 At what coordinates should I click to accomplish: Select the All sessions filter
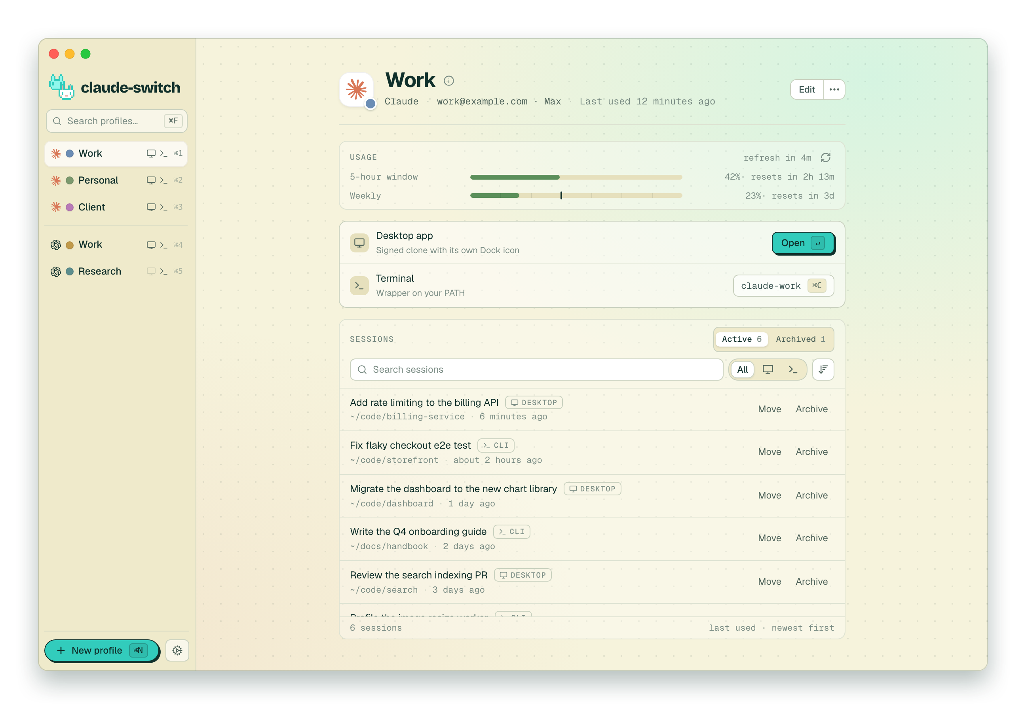[x=742, y=369]
